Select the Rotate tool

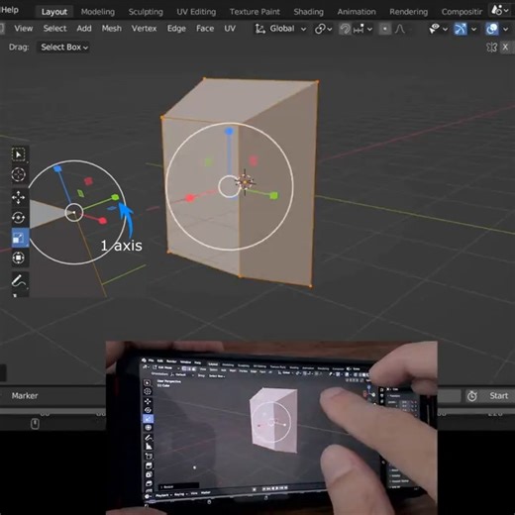point(19,218)
